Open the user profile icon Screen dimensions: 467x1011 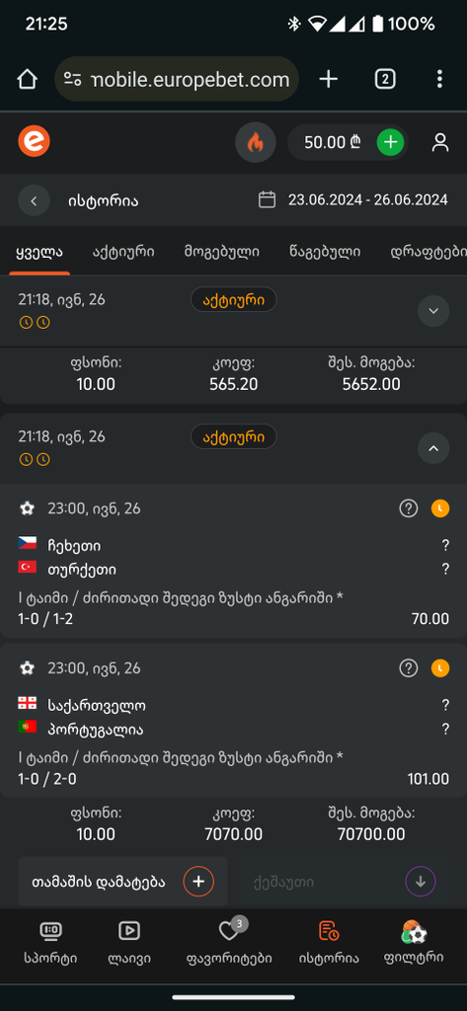(x=440, y=142)
